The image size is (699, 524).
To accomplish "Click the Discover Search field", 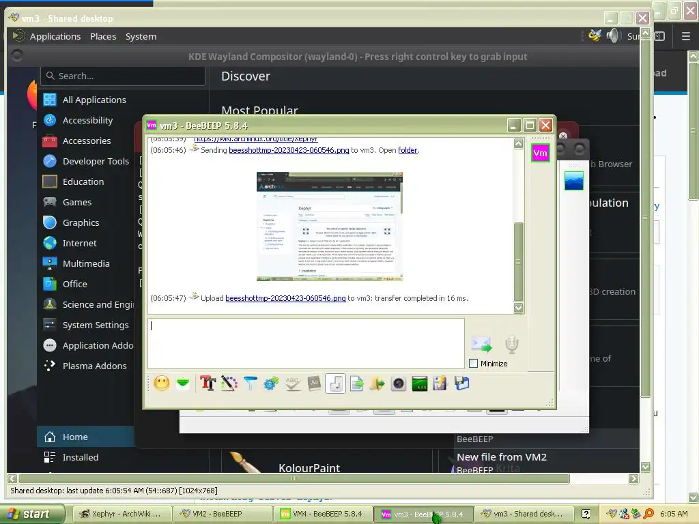I will [123, 76].
